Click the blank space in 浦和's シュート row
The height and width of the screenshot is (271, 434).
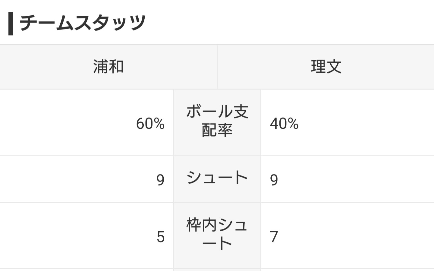75,179
